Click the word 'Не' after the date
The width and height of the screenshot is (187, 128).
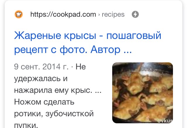pos(81,66)
